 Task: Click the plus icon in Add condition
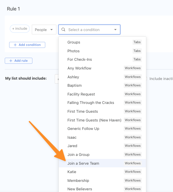[x=15, y=45]
